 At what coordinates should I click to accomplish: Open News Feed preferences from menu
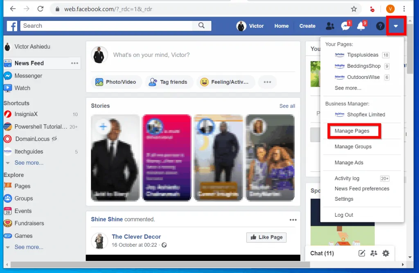coord(362,189)
